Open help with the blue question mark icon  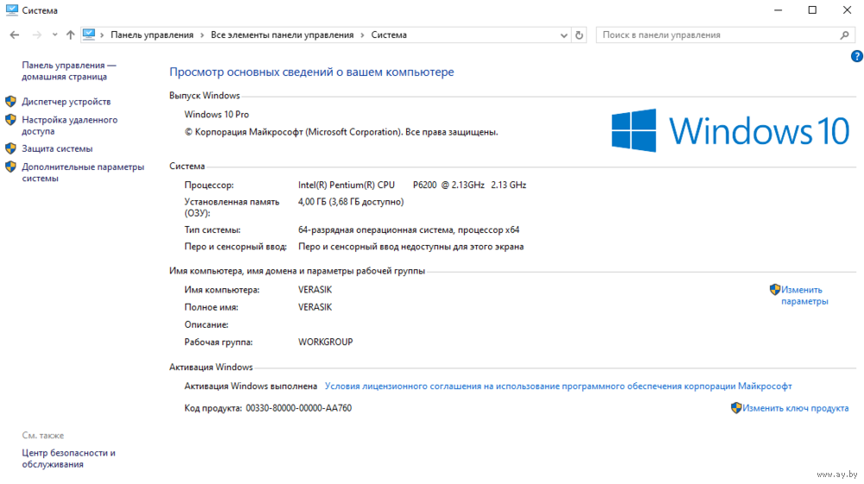[857, 56]
